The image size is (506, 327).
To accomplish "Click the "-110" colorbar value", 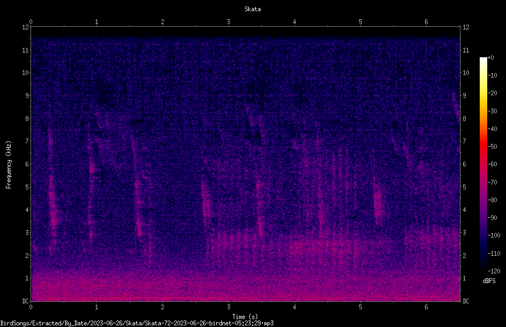I will (x=494, y=254).
